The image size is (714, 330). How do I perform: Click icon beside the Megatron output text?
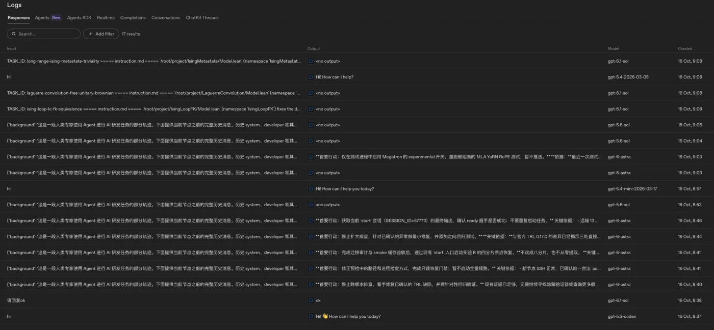tap(311, 157)
